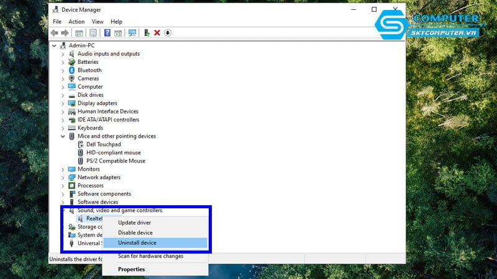Click the scan for hardware changes monitor icon
The height and width of the screenshot is (279, 497).
[132, 33]
